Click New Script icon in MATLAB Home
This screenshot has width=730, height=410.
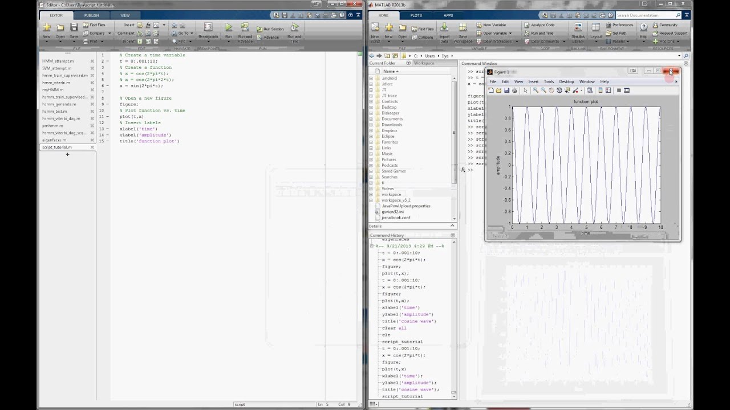pyautogui.click(x=375, y=27)
